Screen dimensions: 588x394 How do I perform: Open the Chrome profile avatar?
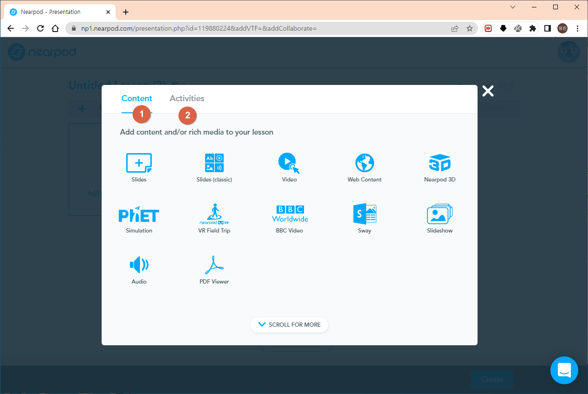point(562,28)
